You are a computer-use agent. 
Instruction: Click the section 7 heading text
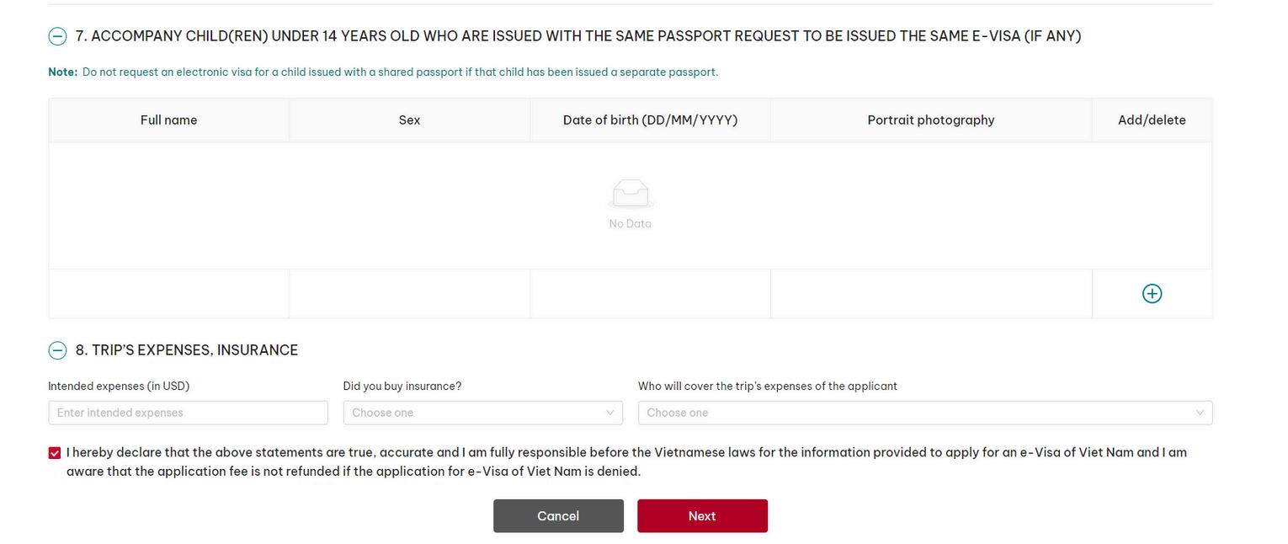[577, 36]
